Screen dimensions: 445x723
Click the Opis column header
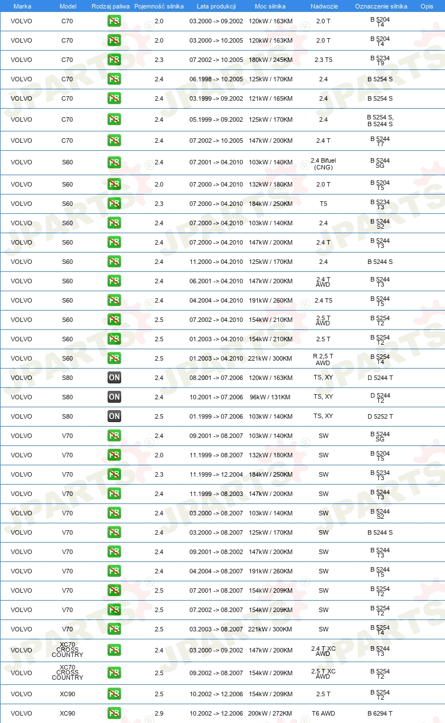[x=427, y=6]
